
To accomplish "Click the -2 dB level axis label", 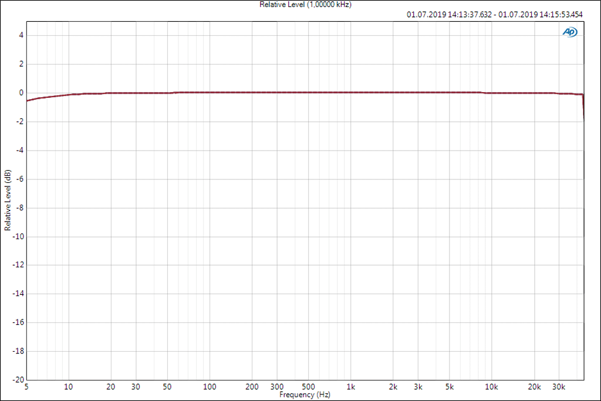I will pyautogui.click(x=19, y=121).
